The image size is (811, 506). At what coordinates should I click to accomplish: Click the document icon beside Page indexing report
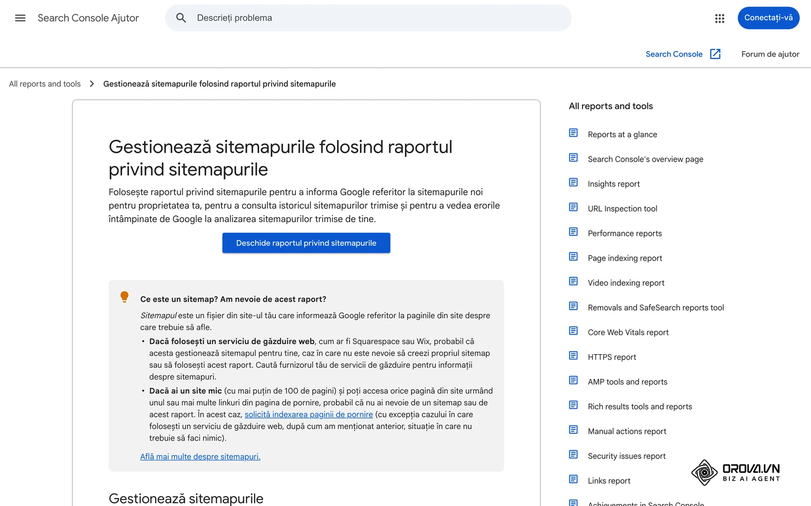(x=573, y=257)
